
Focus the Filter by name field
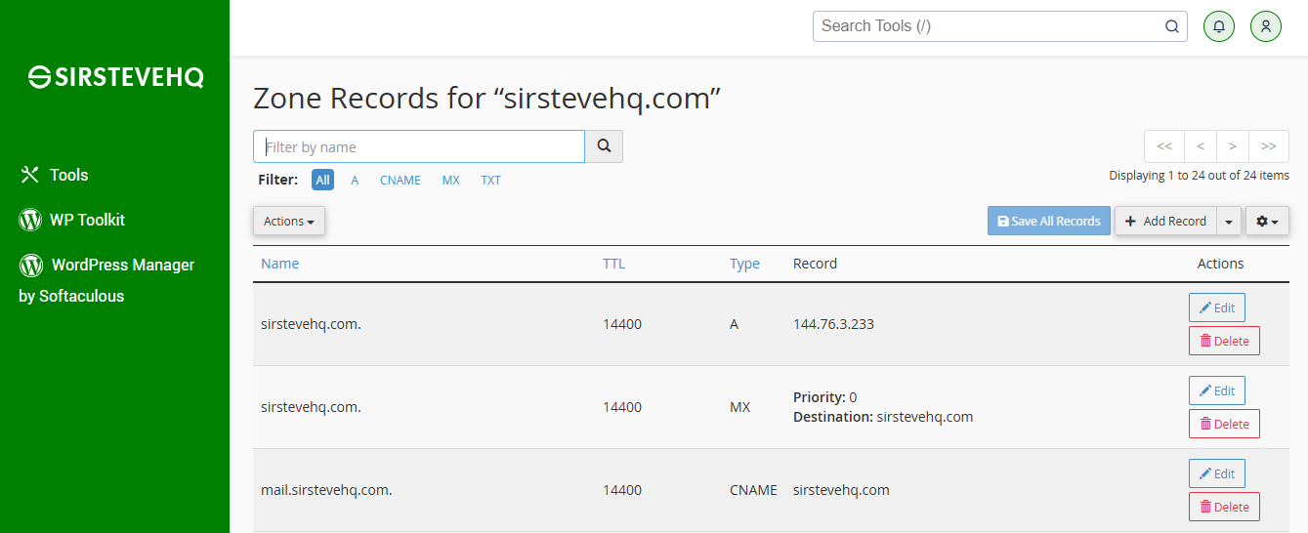click(419, 146)
